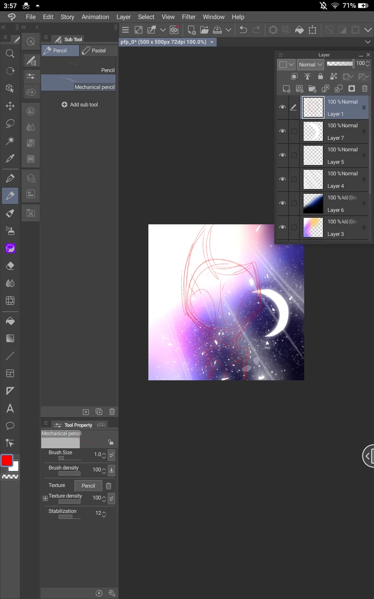Open the Normal blending mode dropdown
The height and width of the screenshot is (599, 374).
311,64
